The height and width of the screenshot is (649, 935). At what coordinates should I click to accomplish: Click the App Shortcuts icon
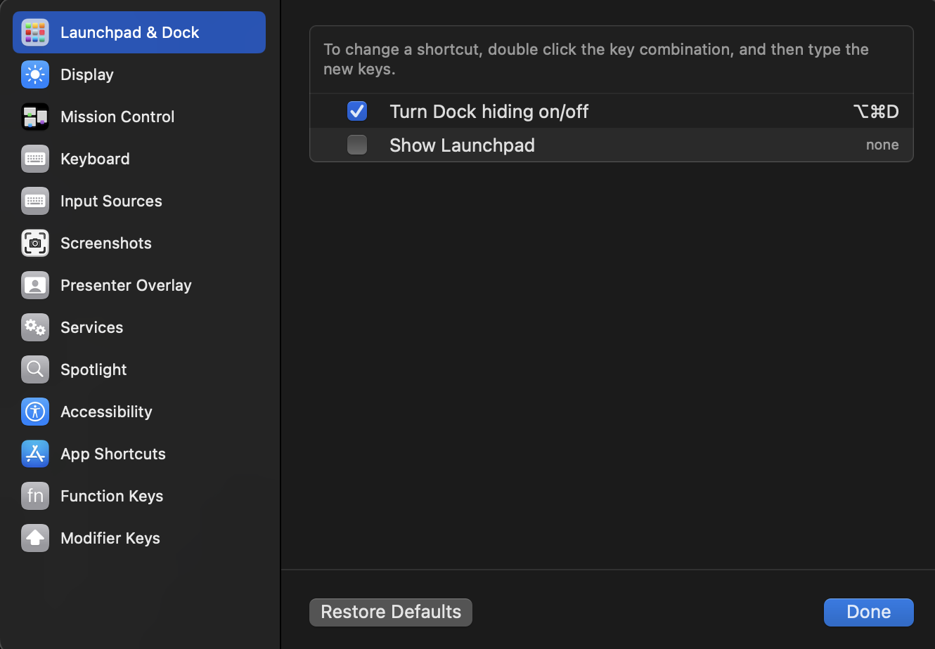[x=35, y=454]
